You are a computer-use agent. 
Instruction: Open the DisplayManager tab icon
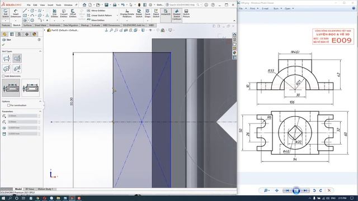[34, 34]
